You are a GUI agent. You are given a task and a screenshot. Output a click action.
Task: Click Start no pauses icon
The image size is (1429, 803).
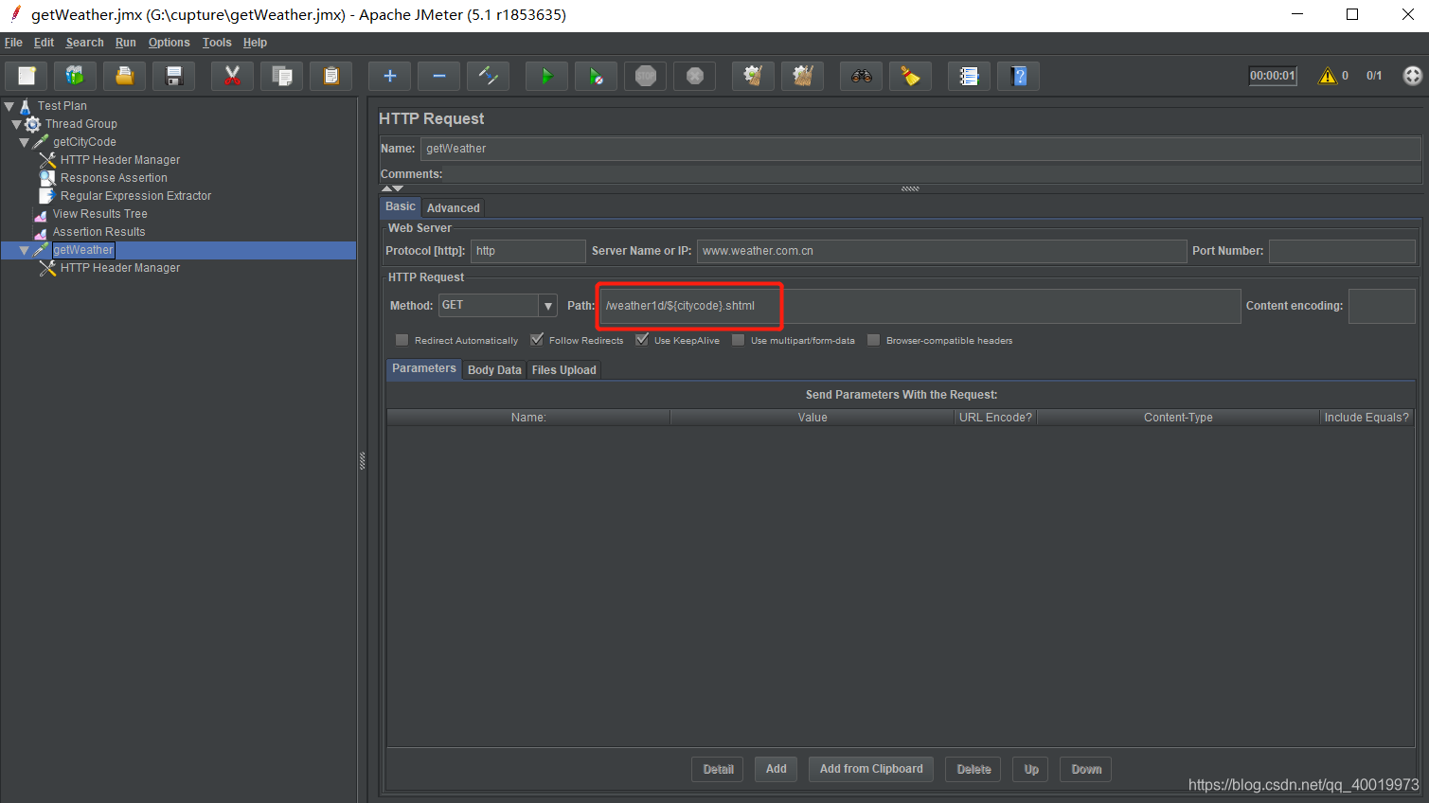pyautogui.click(x=597, y=76)
